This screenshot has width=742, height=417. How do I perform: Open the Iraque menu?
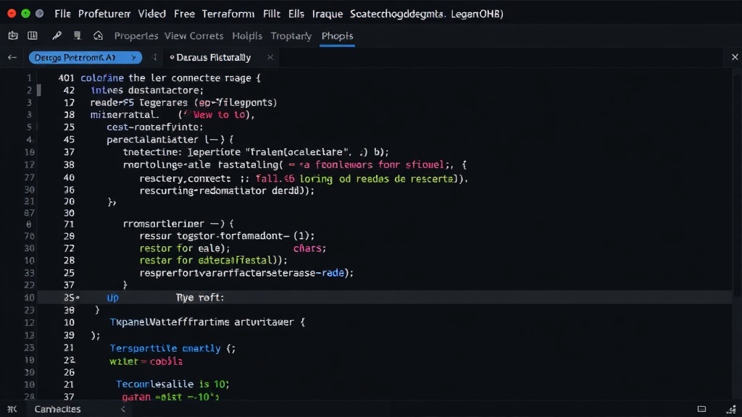click(328, 14)
